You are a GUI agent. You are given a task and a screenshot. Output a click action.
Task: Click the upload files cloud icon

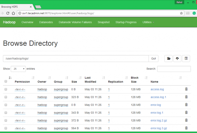point(177,59)
